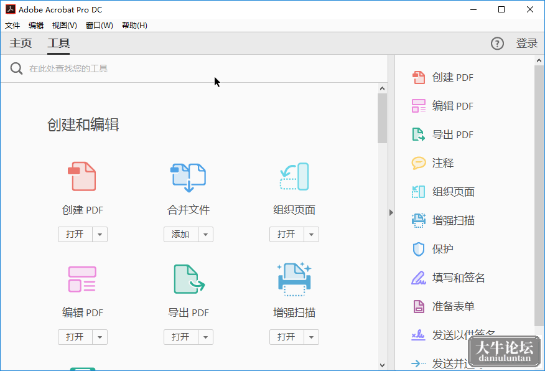Select 组织页面 icon in right sidebar
Viewport: 545px width, 371px height.
pyautogui.click(x=419, y=192)
